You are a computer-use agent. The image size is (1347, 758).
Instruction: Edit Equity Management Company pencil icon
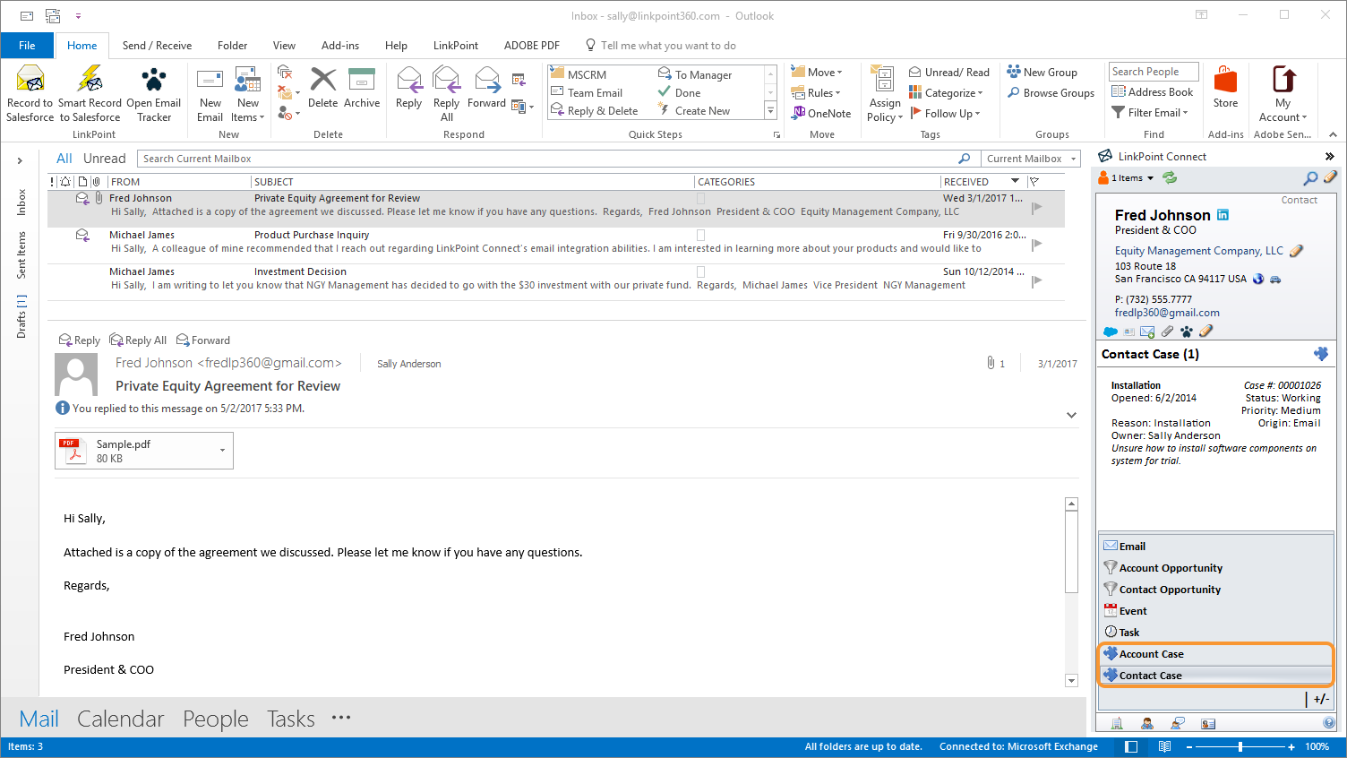coord(1296,251)
